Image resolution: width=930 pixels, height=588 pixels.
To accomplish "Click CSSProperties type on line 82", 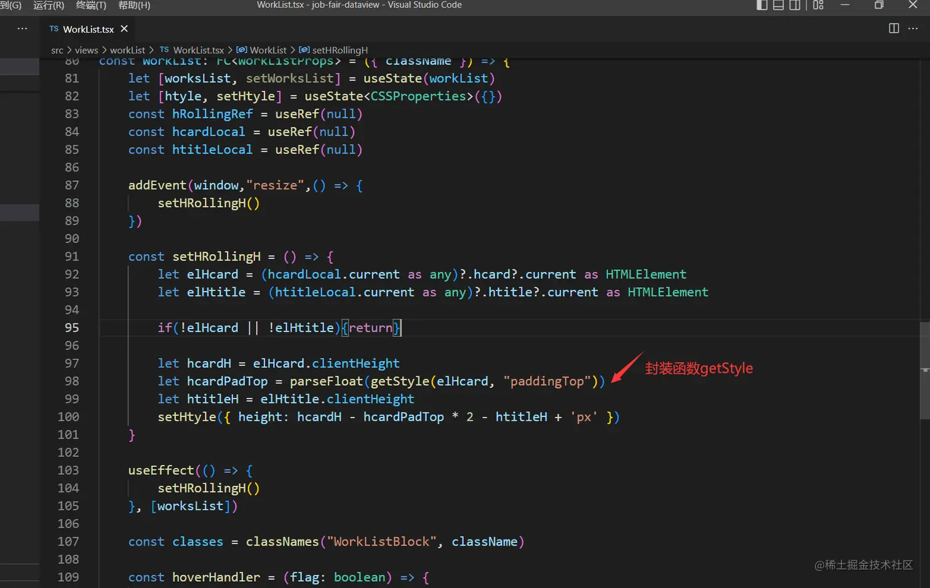I will coord(418,96).
